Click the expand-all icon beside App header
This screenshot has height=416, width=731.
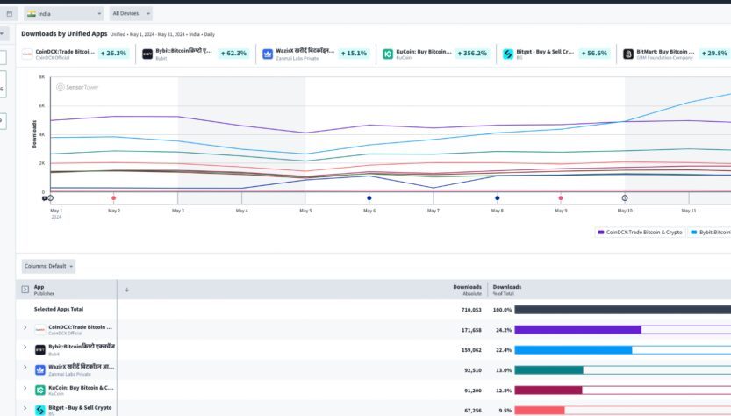click(x=24, y=290)
